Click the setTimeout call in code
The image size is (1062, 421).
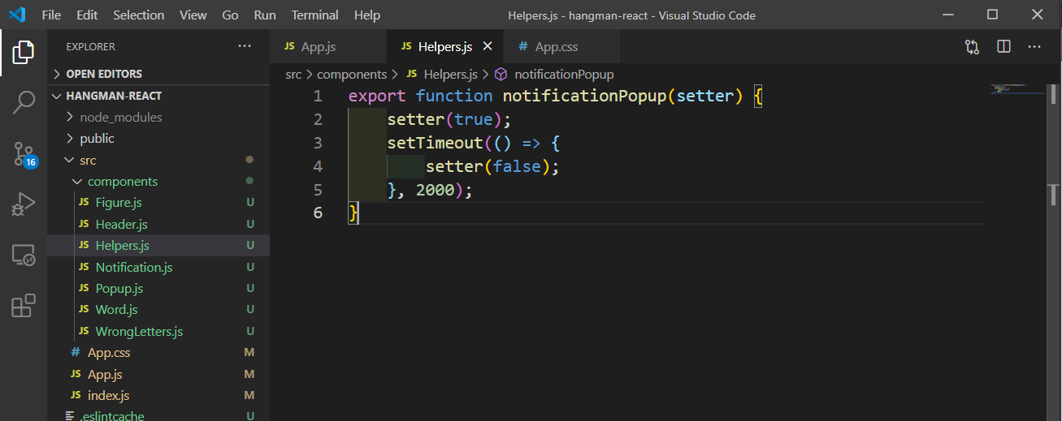point(436,143)
